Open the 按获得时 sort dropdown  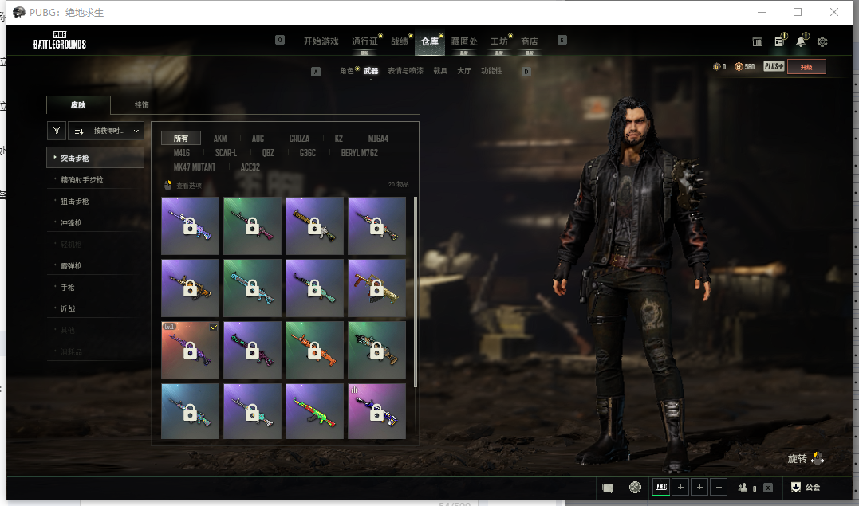point(106,130)
